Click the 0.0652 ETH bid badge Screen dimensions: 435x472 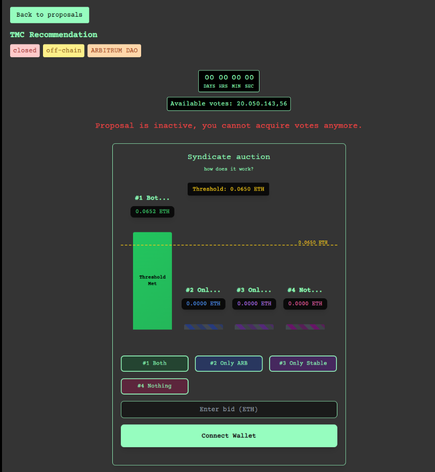pos(152,212)
